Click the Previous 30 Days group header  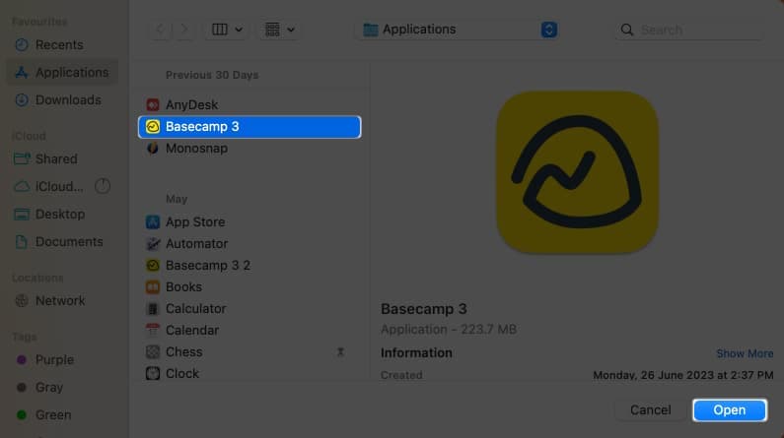click(212, 75)
